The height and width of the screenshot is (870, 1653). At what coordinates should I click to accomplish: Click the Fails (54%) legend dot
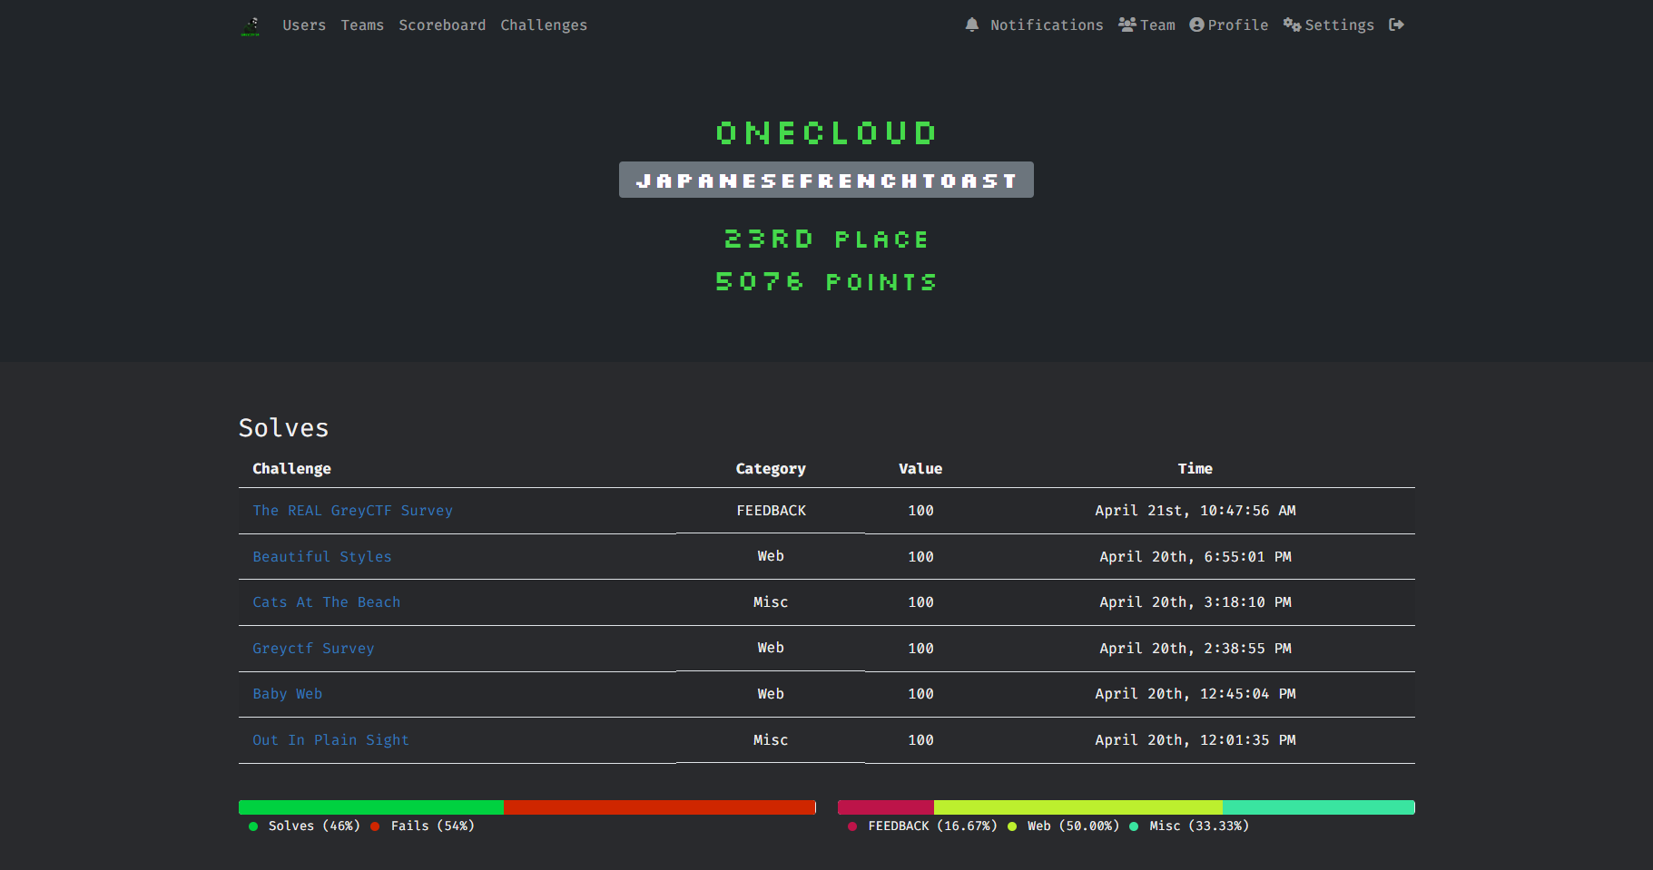(x=375, y=826)
